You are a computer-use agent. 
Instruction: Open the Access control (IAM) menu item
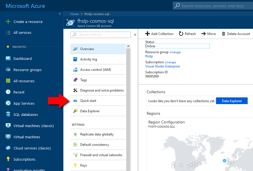(x=98, y=70)
